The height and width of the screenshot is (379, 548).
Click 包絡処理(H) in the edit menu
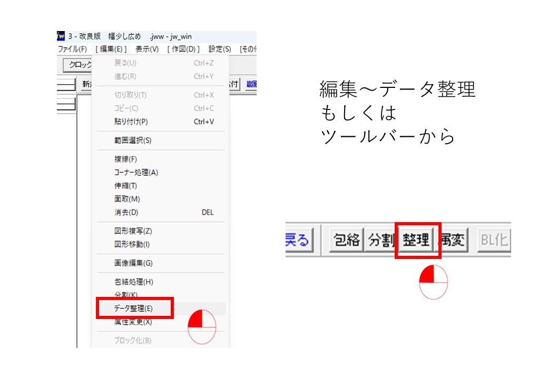134,282
